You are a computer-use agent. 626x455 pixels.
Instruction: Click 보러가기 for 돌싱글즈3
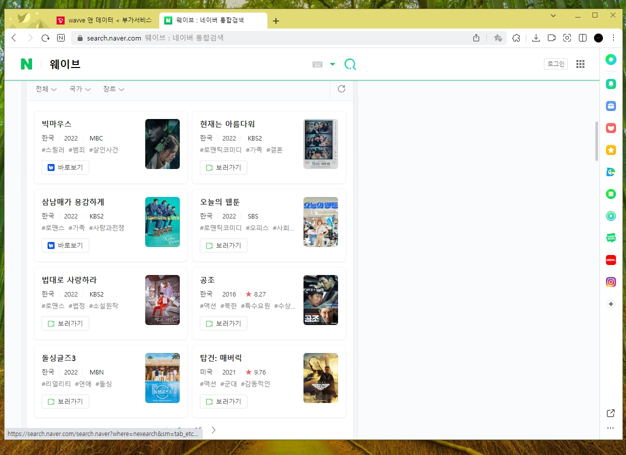click(x=65, y=401)
